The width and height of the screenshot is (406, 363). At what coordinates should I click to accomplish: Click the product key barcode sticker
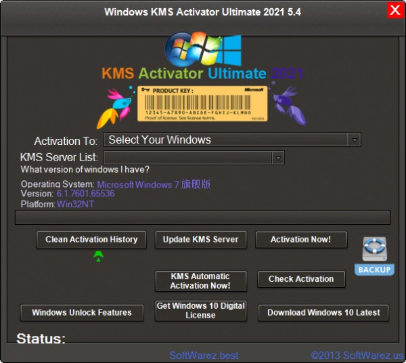click(202, 104)
